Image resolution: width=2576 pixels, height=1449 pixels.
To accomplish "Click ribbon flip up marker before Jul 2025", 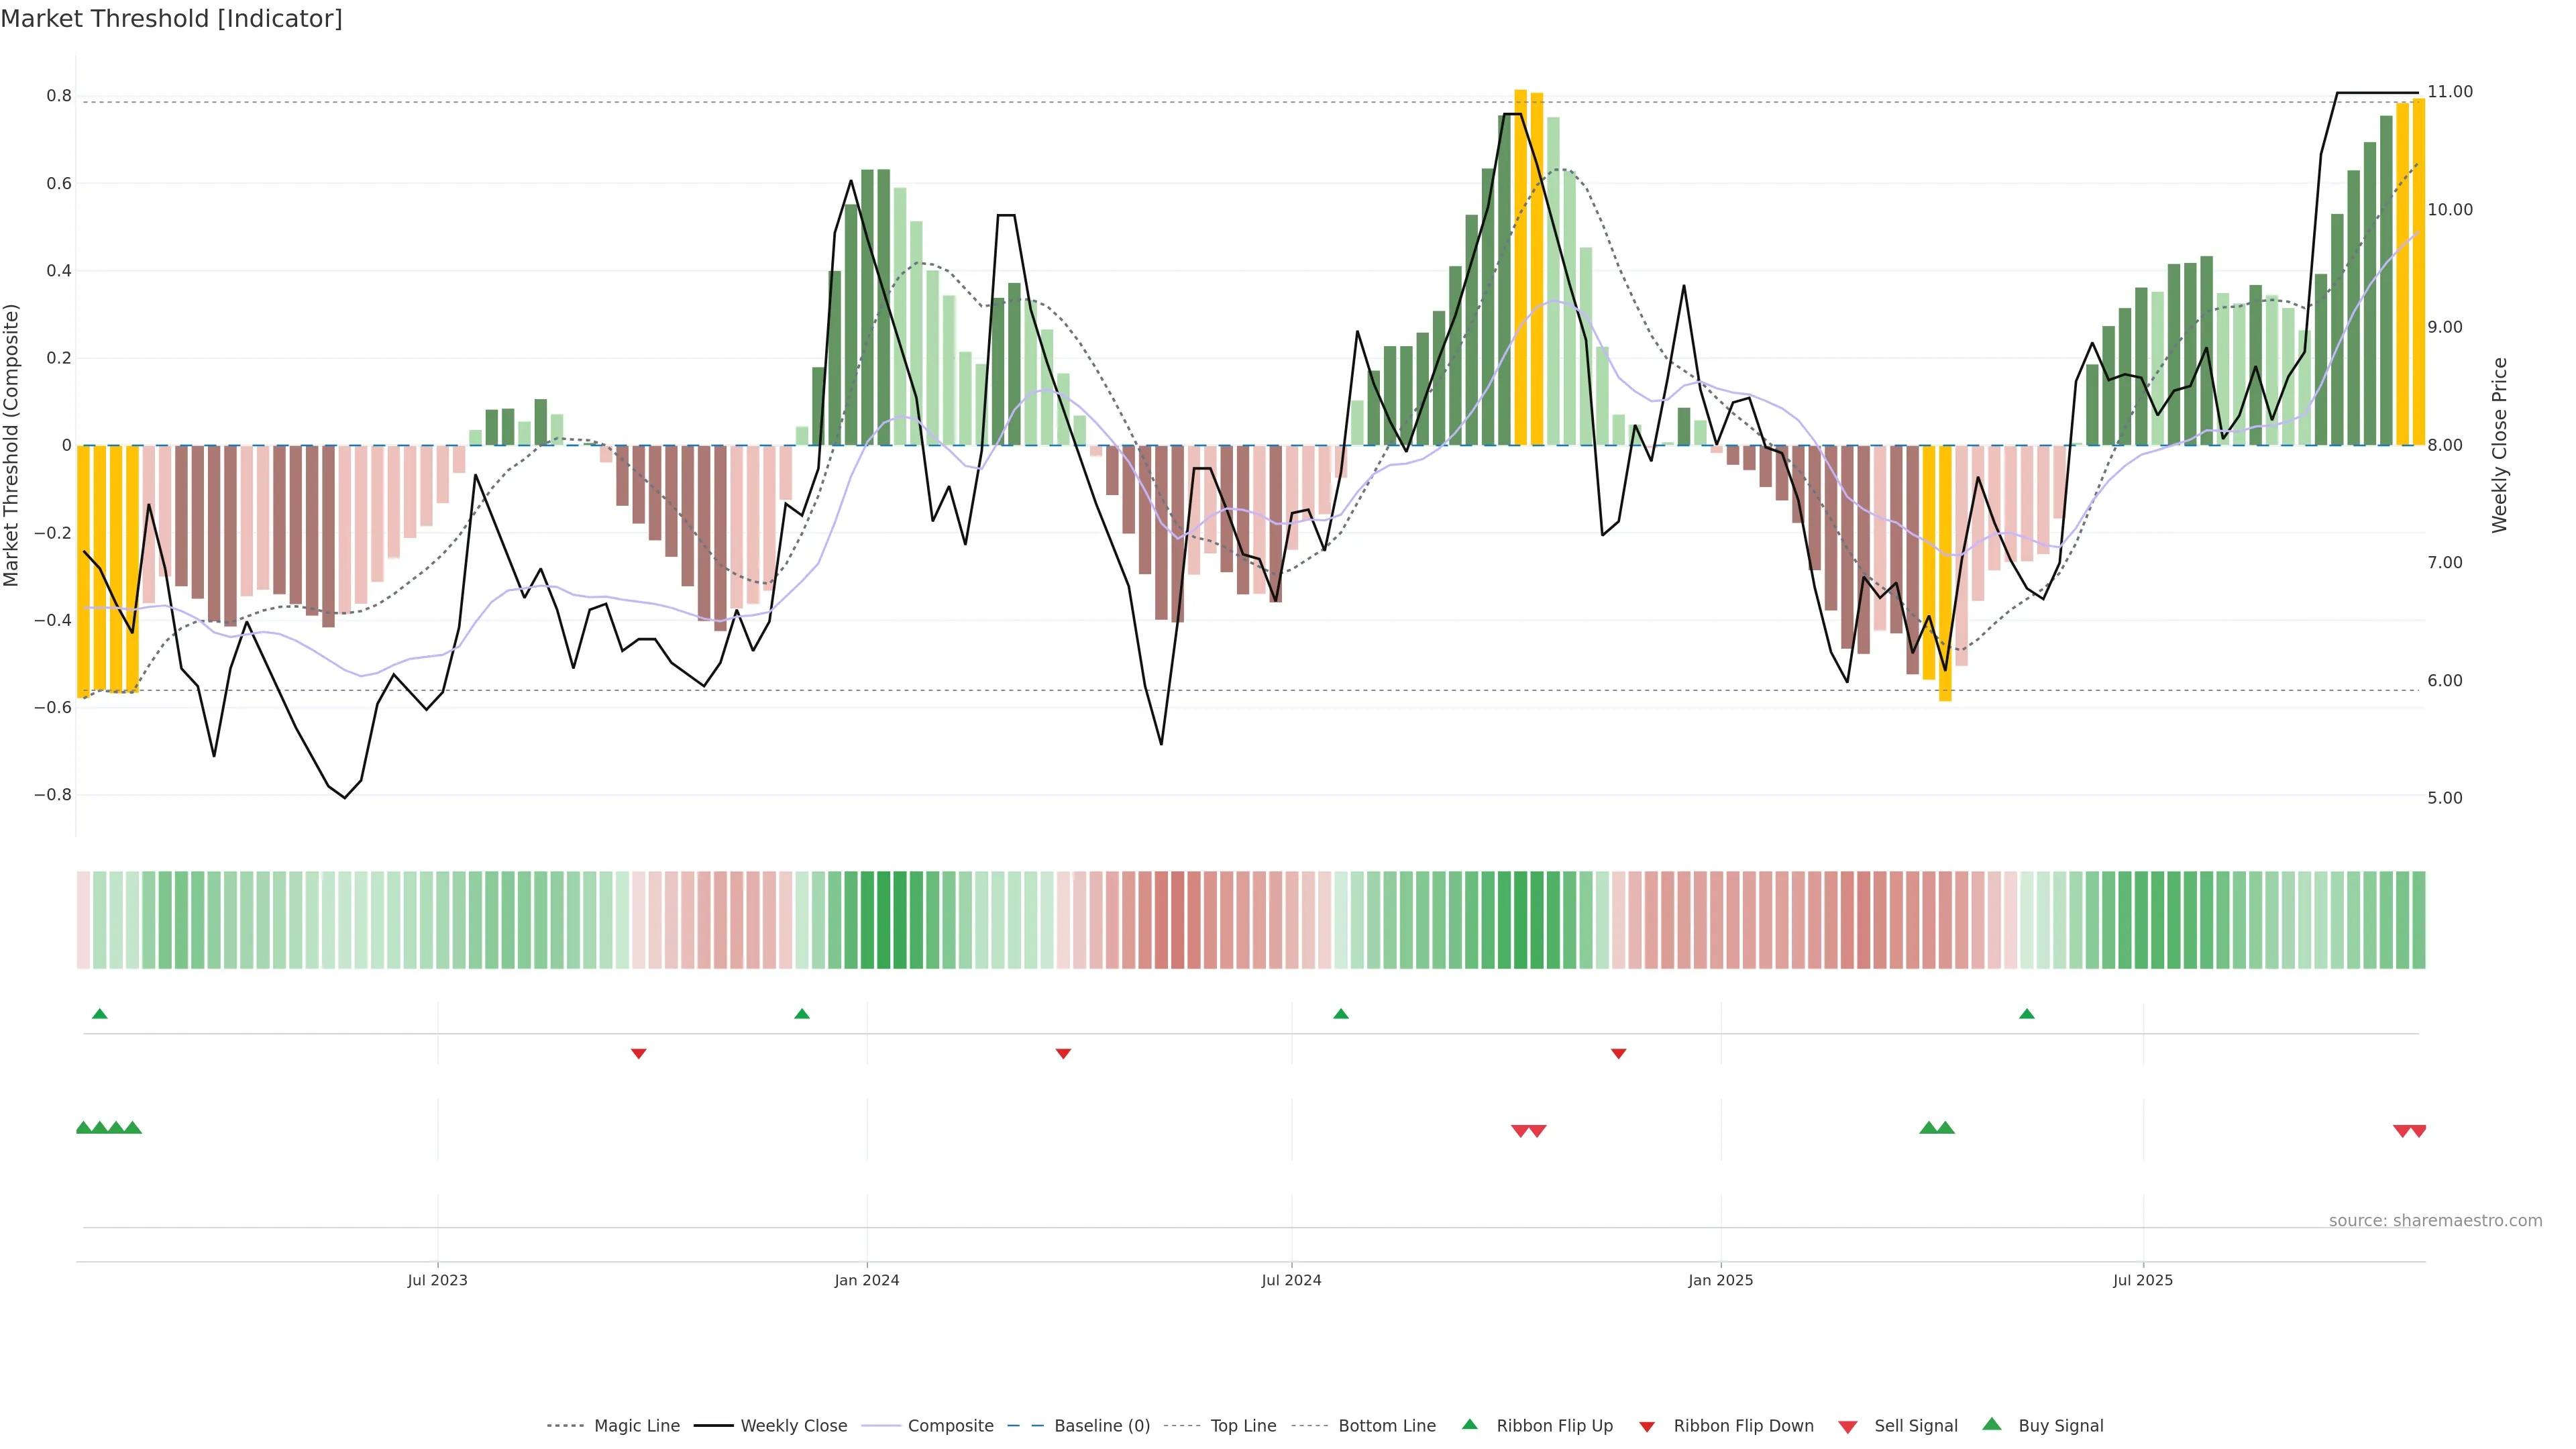I will (x=2026, y=1014).
